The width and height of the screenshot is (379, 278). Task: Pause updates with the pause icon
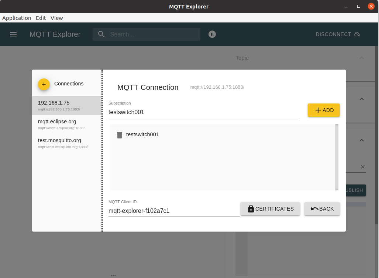212,34
